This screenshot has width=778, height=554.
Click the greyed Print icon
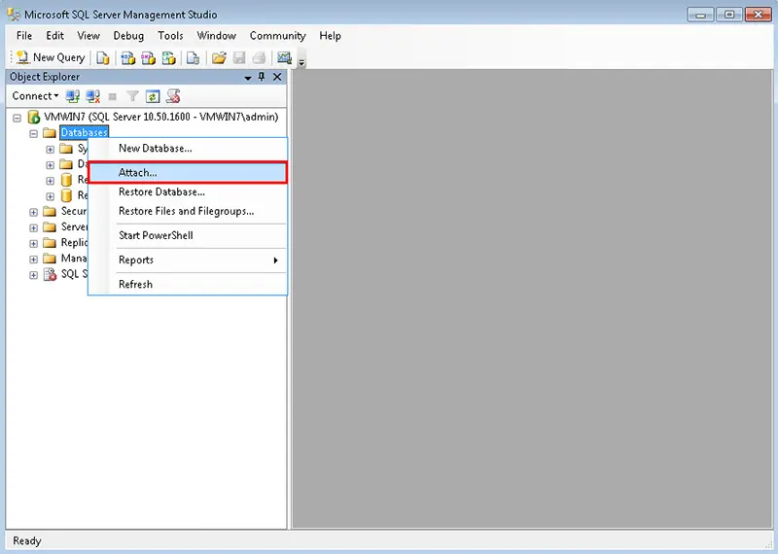point(259,58)
